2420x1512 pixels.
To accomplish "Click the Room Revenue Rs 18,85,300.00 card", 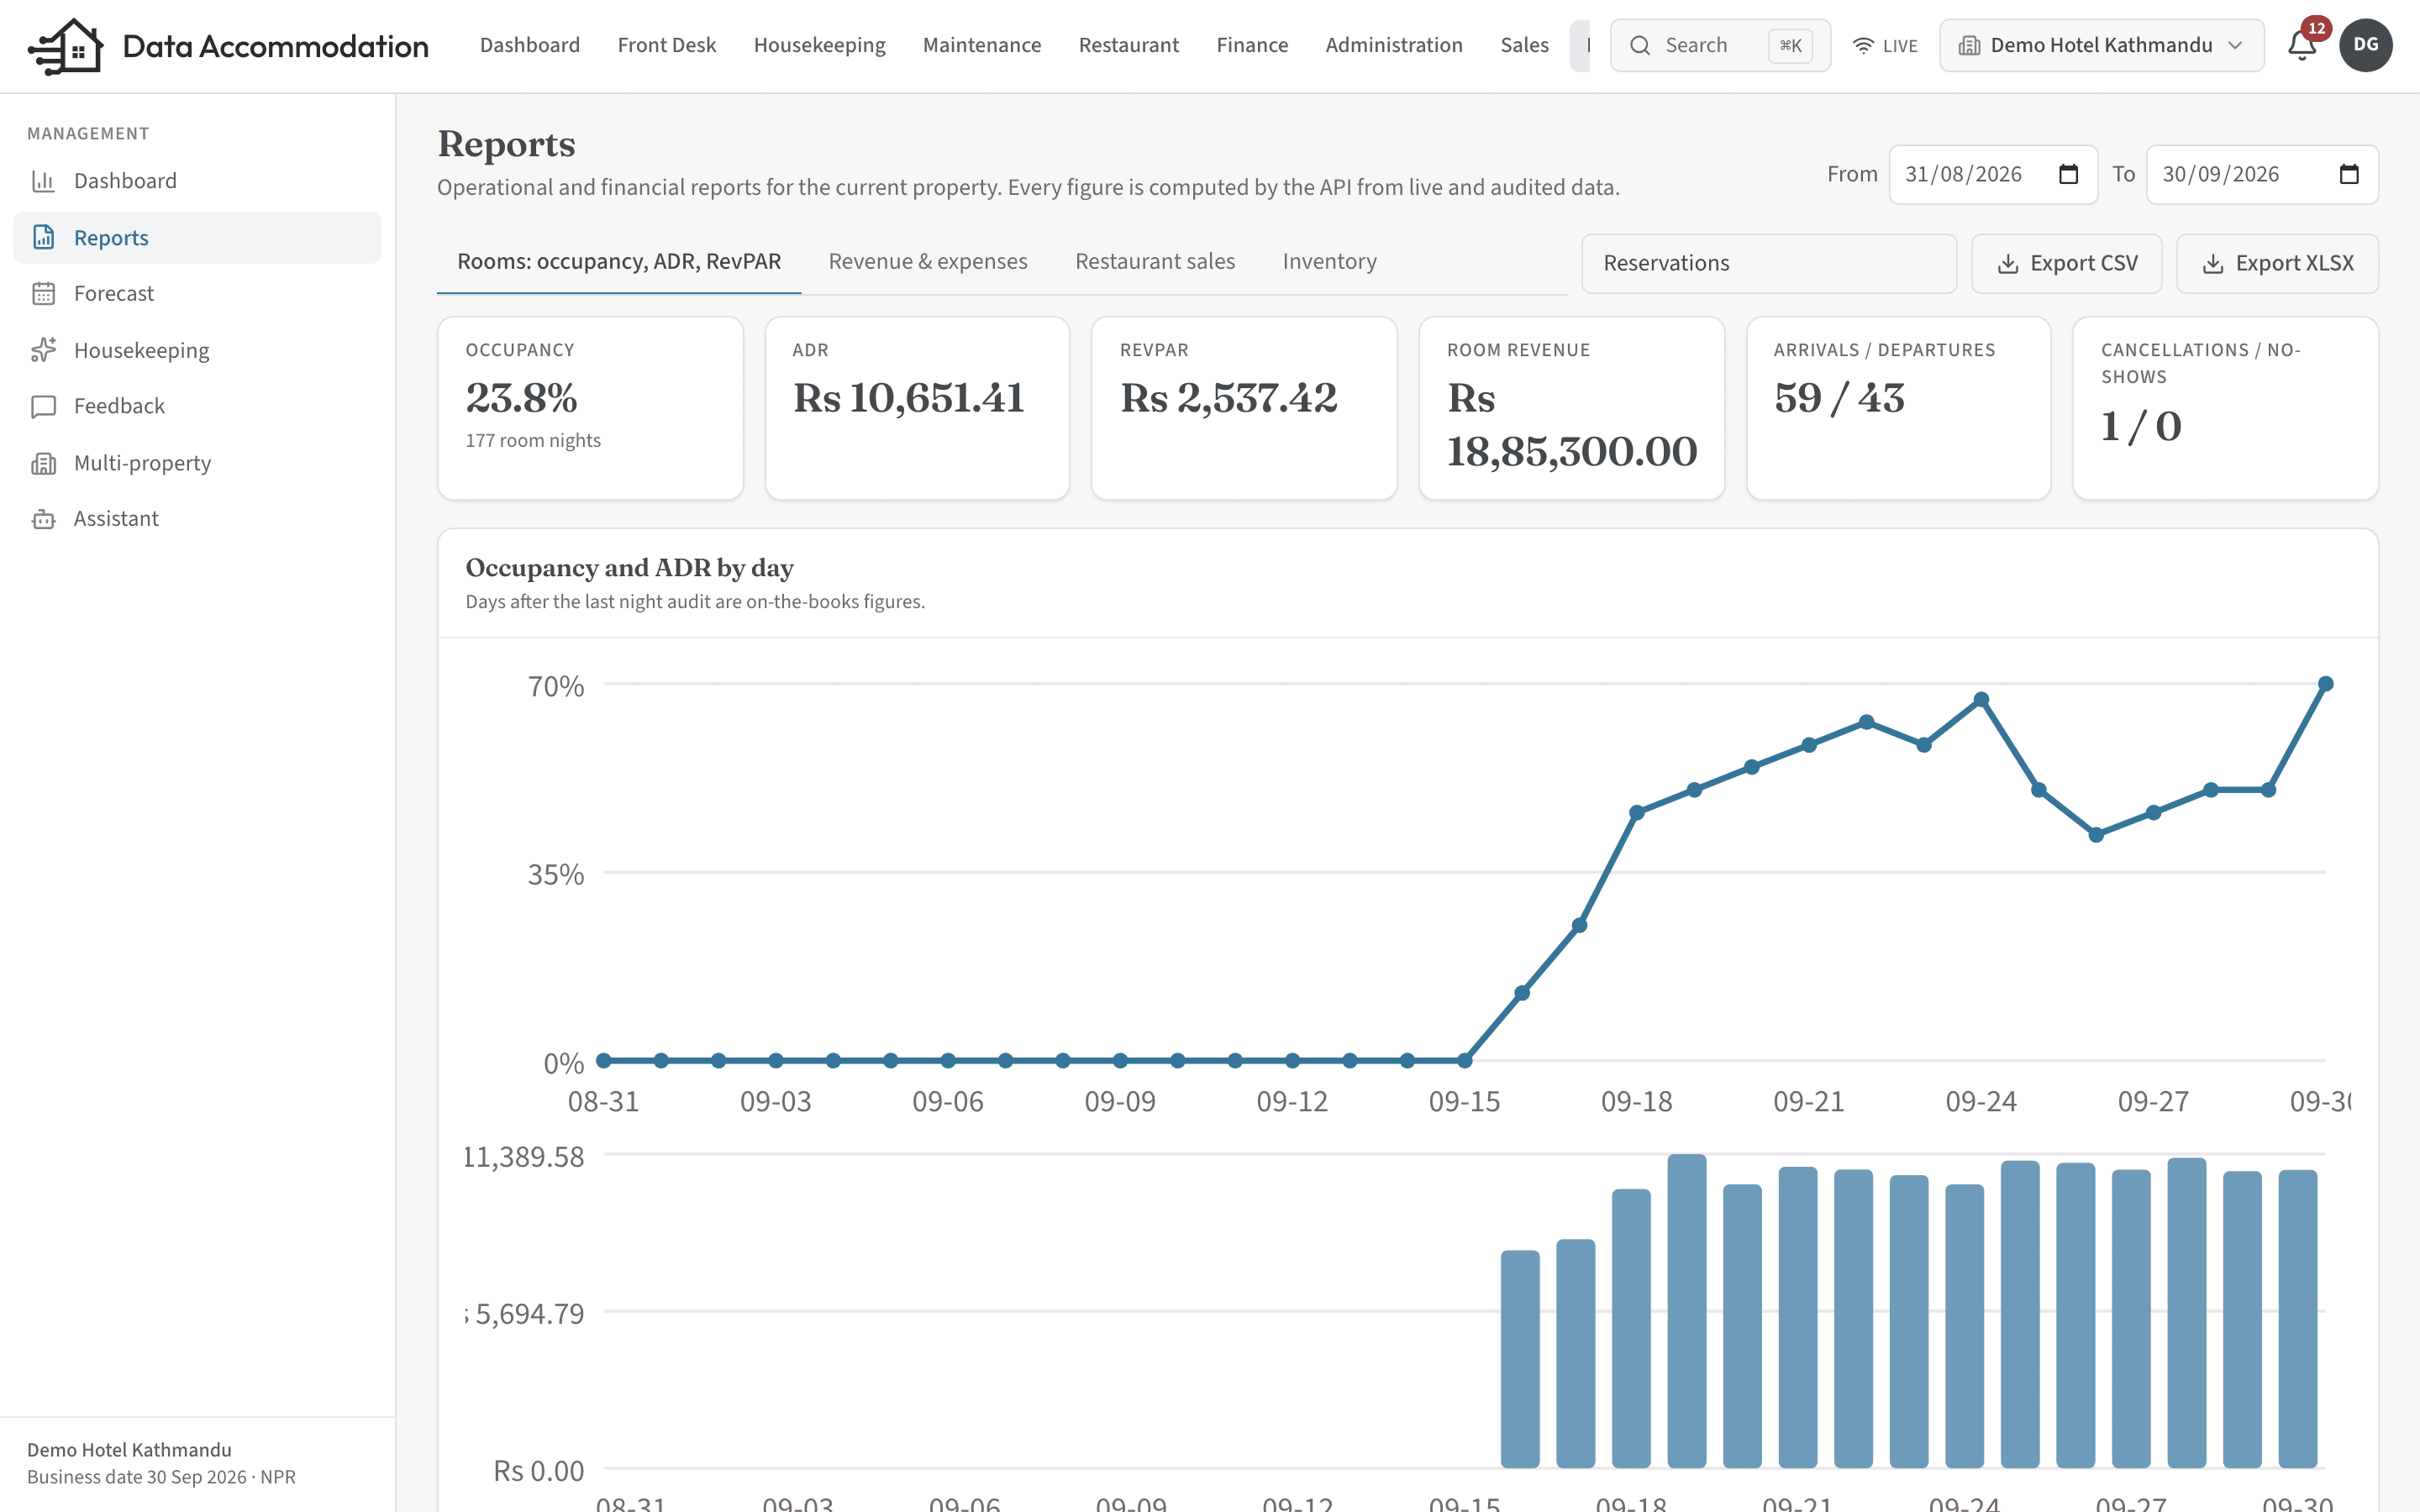I will coord(1571,408).
